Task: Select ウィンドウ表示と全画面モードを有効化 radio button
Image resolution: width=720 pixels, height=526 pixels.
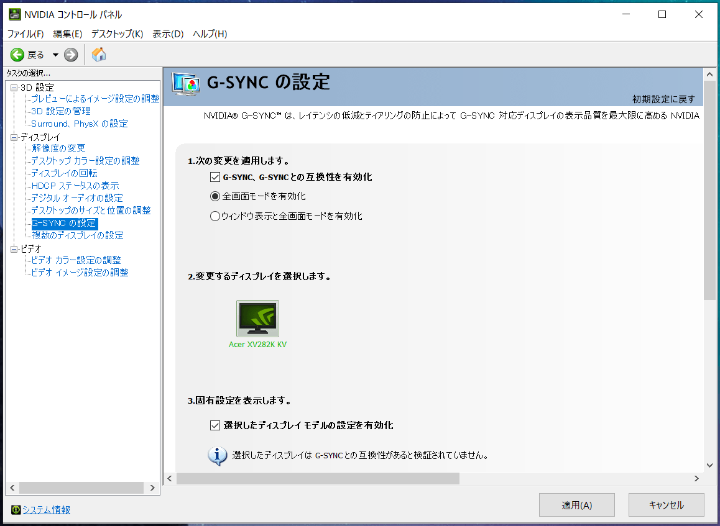Action: click(215, 216)
